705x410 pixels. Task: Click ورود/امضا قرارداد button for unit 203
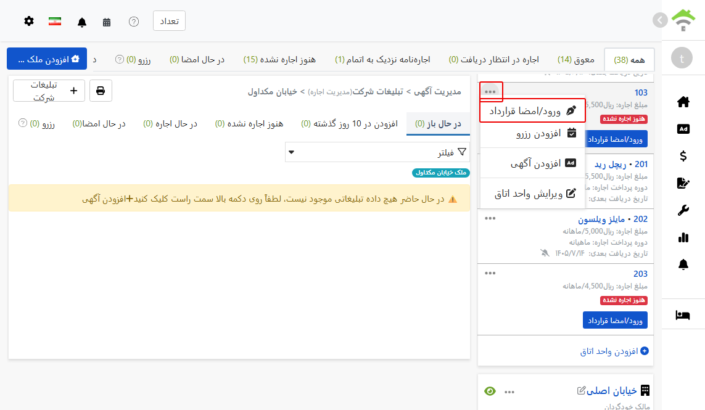coord(615,320)
